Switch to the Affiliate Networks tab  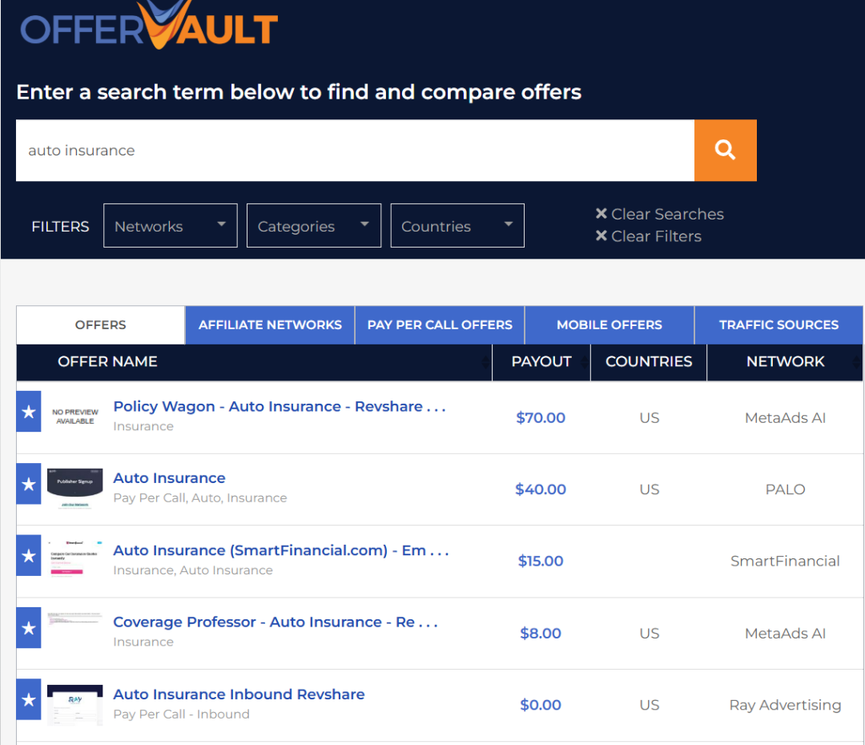coord(270,325)
